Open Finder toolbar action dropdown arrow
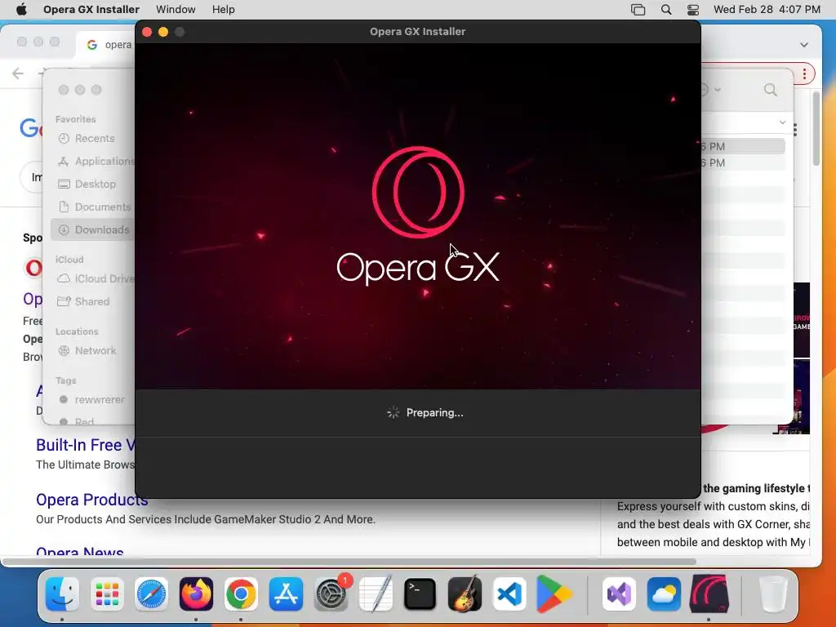The height and width of the screenshot is (627, 836). click(718, 90)
